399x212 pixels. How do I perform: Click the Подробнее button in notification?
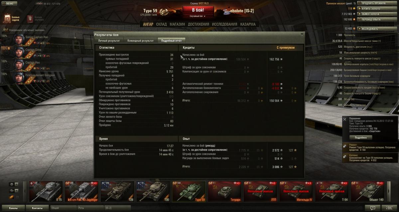(361, 137)
